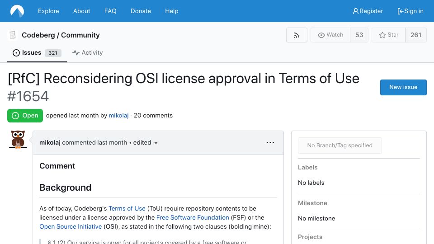Click the 'No milestone' text
The image size is (434, 244).
(316, 218)
